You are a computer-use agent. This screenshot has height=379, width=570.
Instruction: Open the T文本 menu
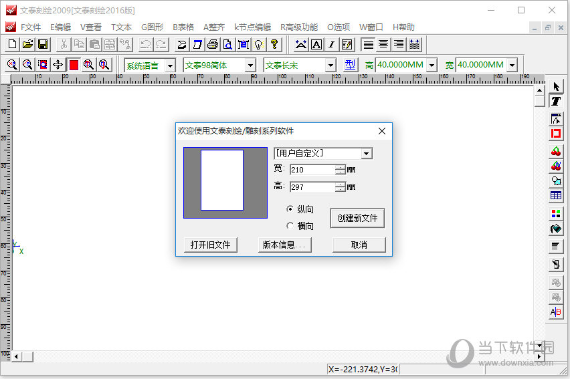pyautogui.click(x=121, y=27)
